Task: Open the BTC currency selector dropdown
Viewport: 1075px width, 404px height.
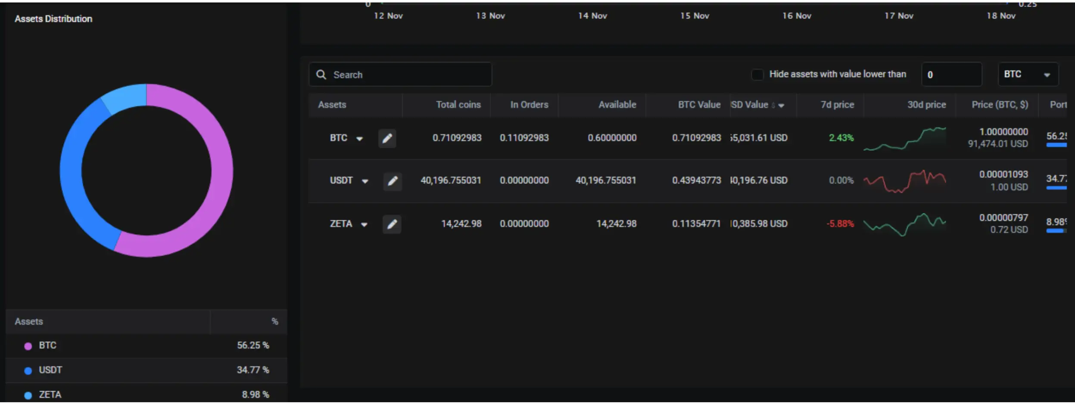Action: (1028, 75)
